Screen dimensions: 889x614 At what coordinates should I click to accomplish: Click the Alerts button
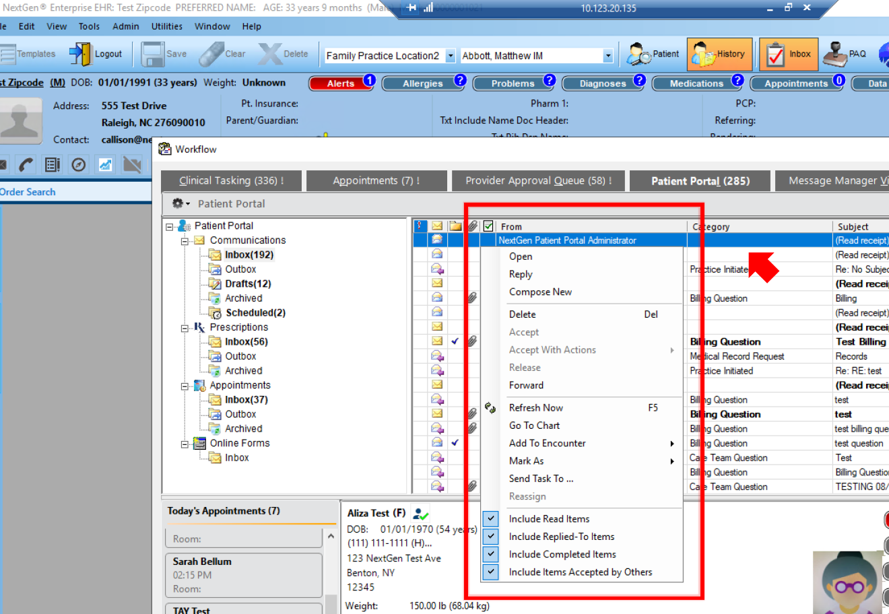340,83
